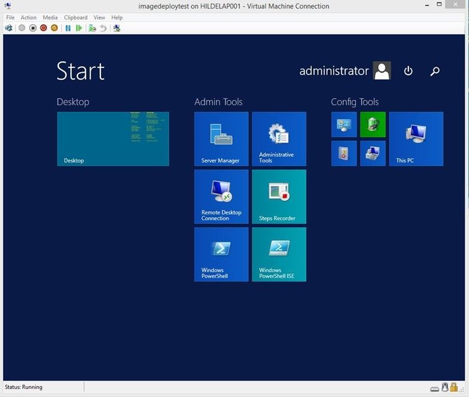The height and width of the screenshot is (397, 469).
Task: Send Ctrl+Alt+Delete using the toolbar icon
Action: 8,28
